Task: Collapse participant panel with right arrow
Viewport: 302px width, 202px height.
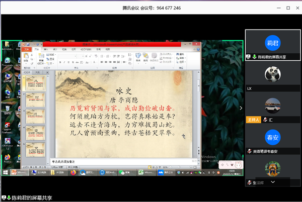Action: tap(241, 108)
